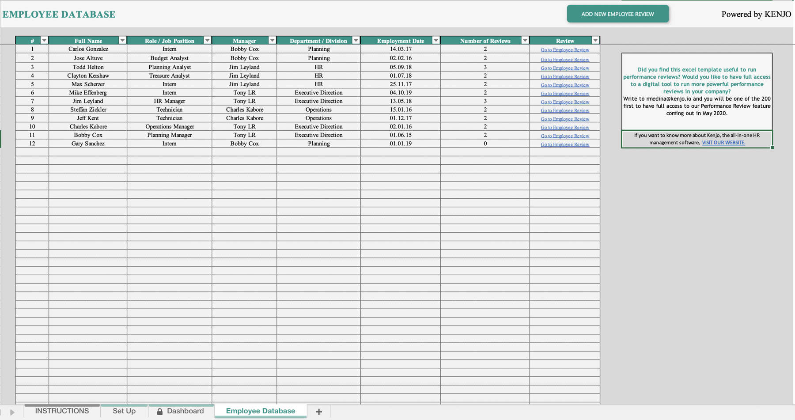Go to Employee Review for Gary Sanchez

(x=565, y=144)
